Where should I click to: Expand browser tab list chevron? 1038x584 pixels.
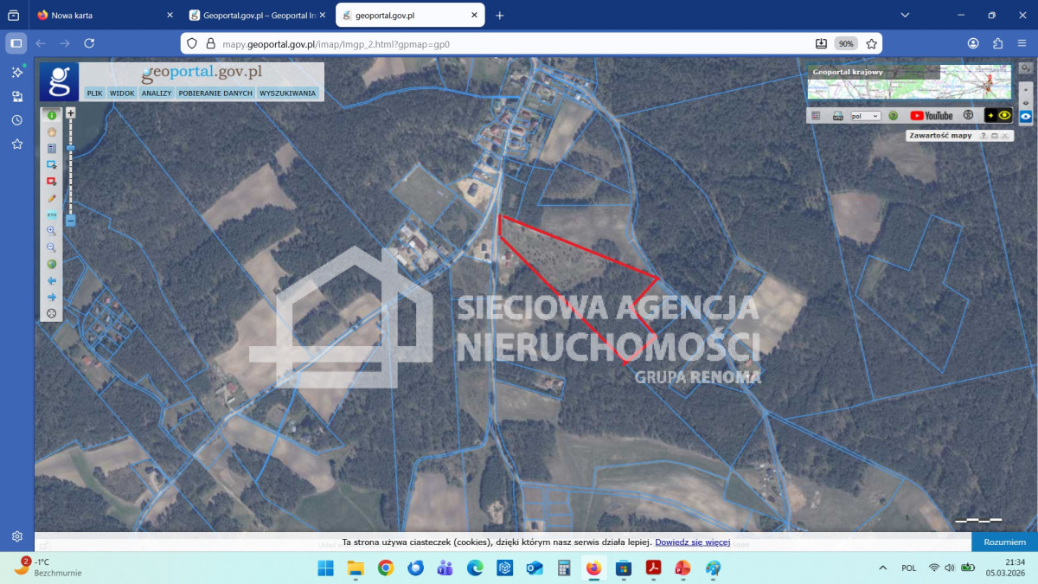(905, 16)
